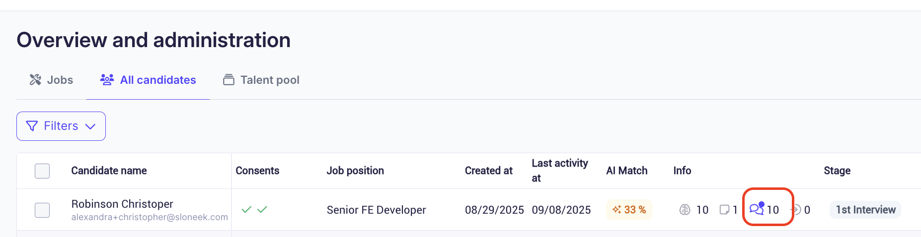Click the funnel filter icon
This screenshot has width=921, height=237.
[x=32, y=126]
